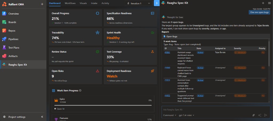Click the Features trophy icon
The image size is (273, 121).
[x=56, y=119]
